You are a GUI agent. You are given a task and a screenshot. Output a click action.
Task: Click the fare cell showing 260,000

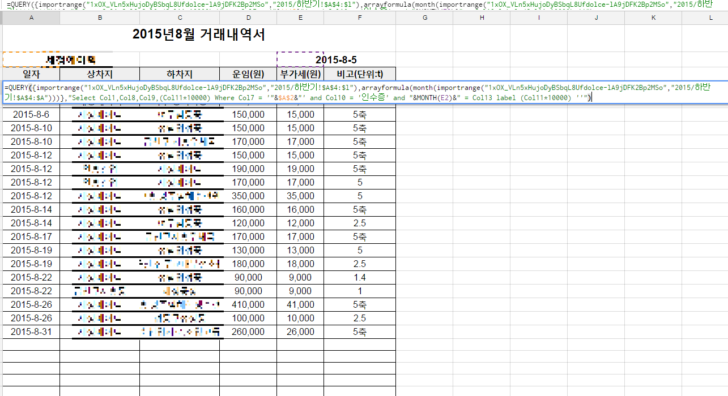pos(248,332)
